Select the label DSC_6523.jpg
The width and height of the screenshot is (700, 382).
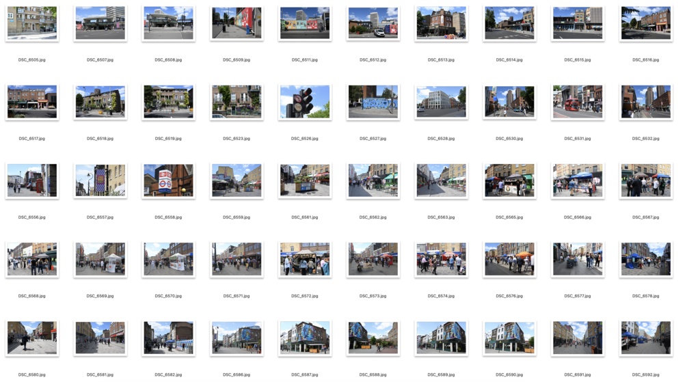click(237, 139)
